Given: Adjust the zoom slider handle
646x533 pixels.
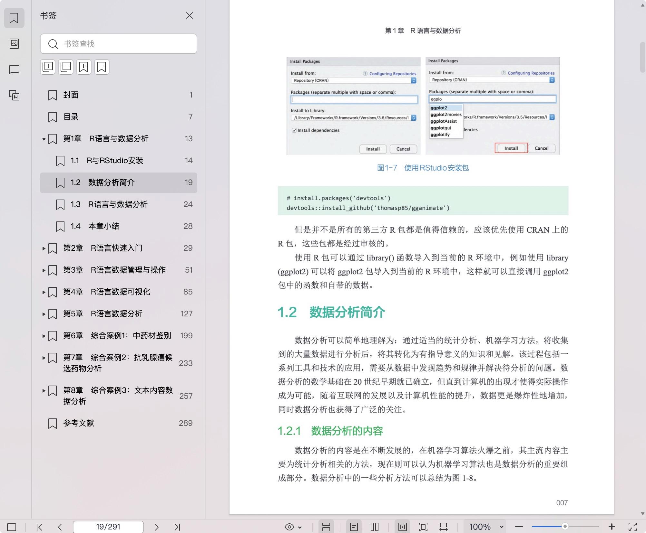Looking at the screenshot, I should click(565, 527).
